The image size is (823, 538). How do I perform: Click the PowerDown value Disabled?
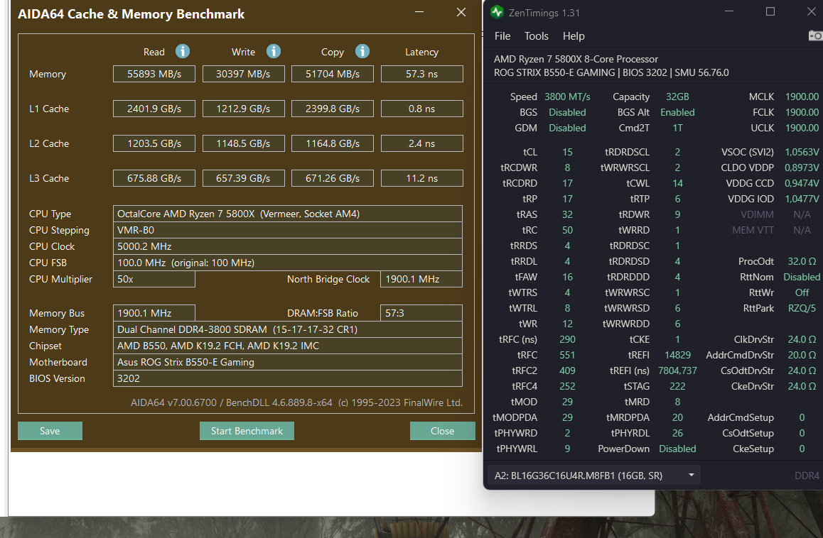tap(677, 449)
